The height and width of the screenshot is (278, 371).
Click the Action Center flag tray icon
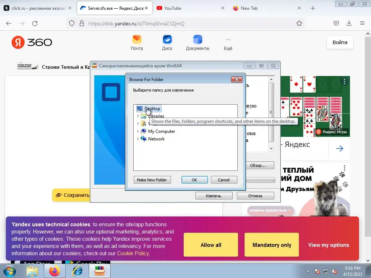click(x=317, y=271)
